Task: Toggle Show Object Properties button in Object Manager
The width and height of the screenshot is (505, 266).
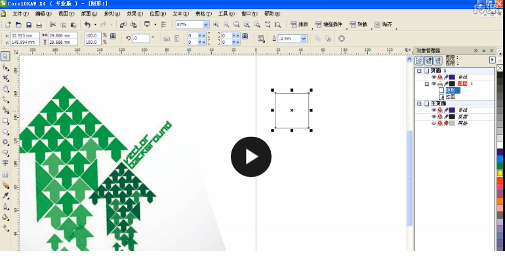Action: (x=418, y=60)
